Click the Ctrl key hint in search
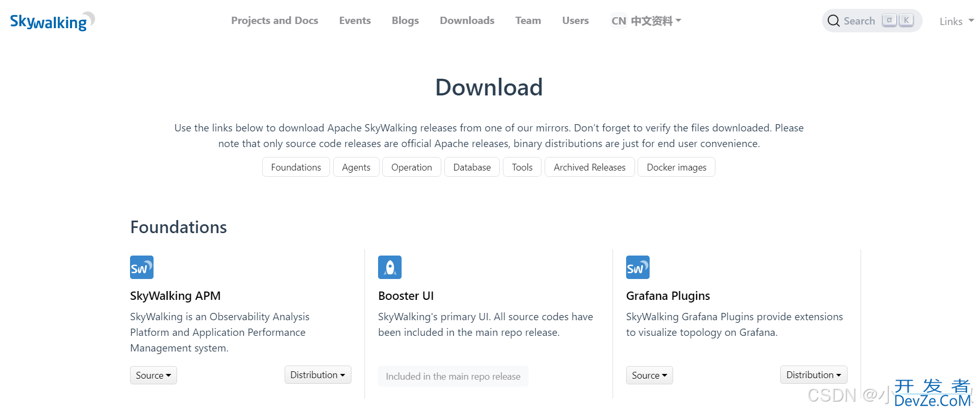The image size is (976, 412). coord(889,20)
